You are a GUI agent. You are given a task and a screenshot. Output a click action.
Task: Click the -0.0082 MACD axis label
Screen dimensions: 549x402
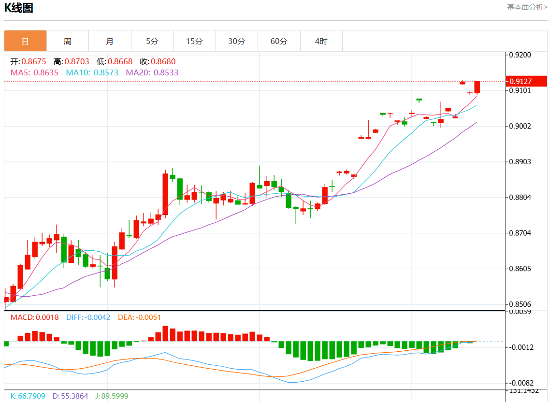pos(521,383)
